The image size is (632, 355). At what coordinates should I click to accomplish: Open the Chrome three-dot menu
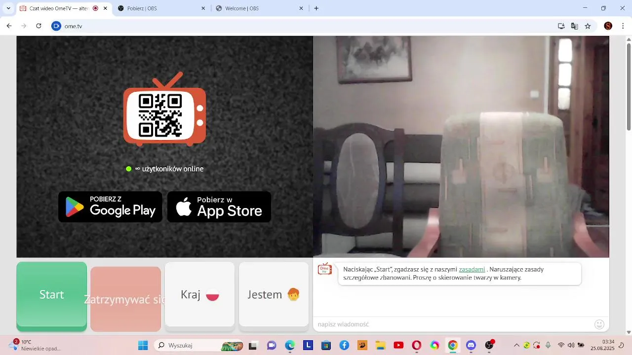click(623, 26)
